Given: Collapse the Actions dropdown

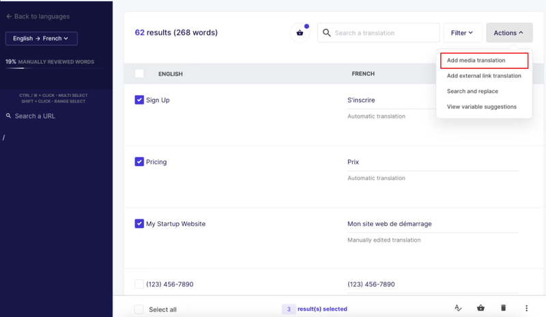Looking at the screenshot, I should (x=509, y=33).
